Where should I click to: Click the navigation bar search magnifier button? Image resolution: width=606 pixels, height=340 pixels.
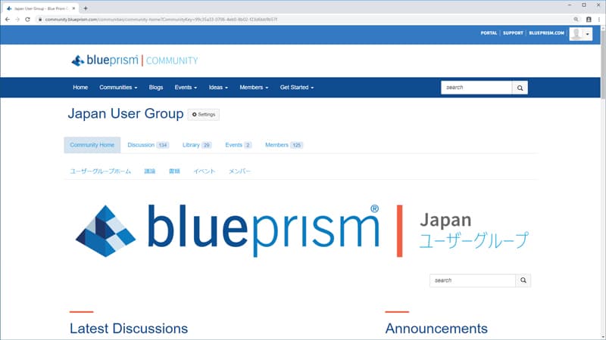[x=520, y=88]
